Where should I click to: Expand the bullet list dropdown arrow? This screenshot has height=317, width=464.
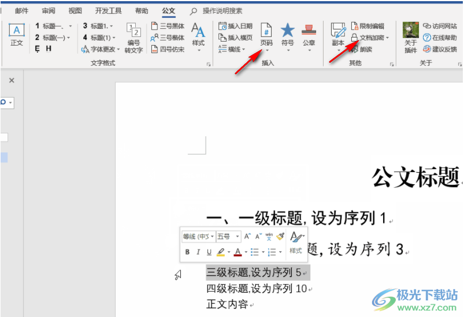click(263, 252)
